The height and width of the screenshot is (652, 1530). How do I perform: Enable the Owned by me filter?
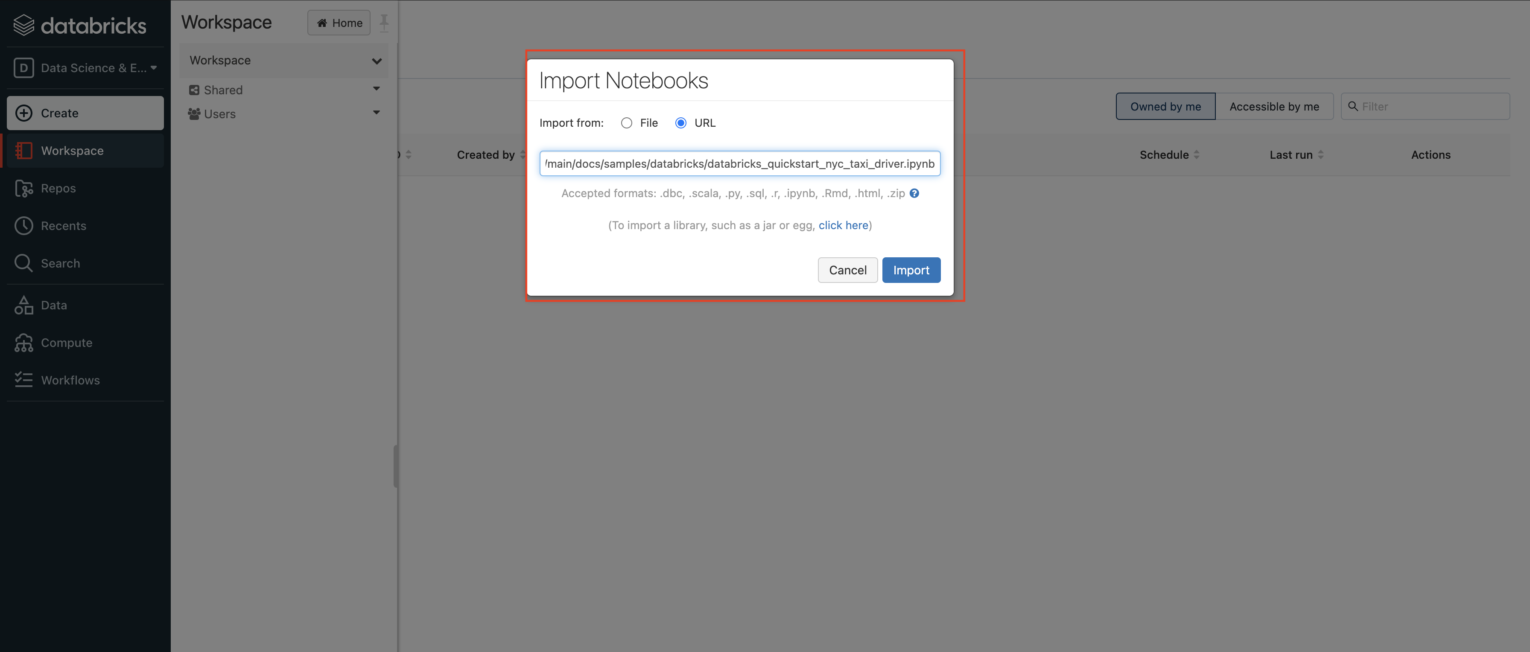(1164, 106)
